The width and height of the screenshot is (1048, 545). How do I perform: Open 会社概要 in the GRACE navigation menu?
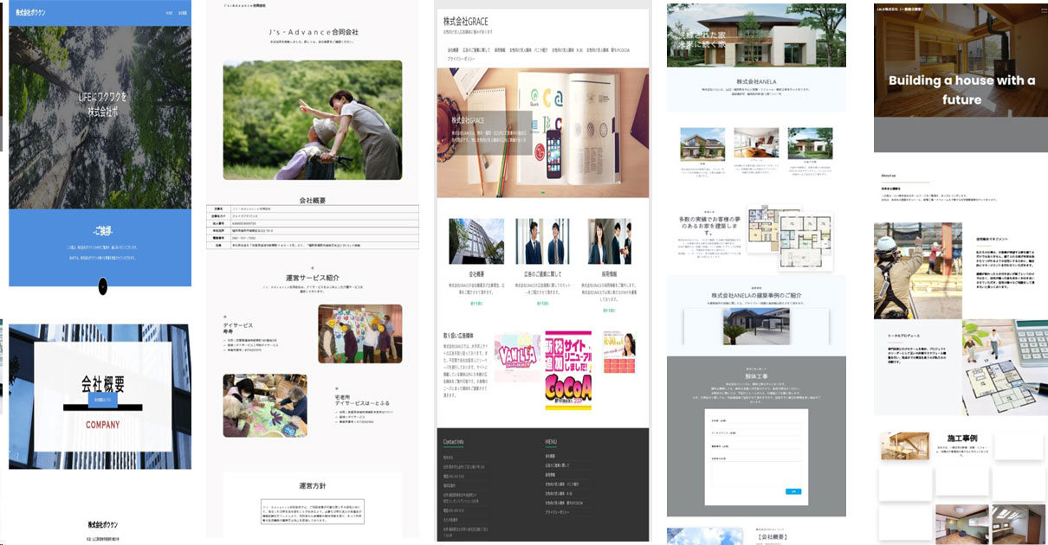tap(452, 50)
